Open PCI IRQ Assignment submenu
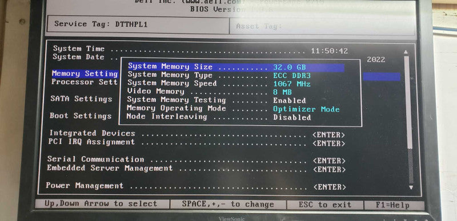This screenshot has width=457, height=221. [x=197, y=142]
